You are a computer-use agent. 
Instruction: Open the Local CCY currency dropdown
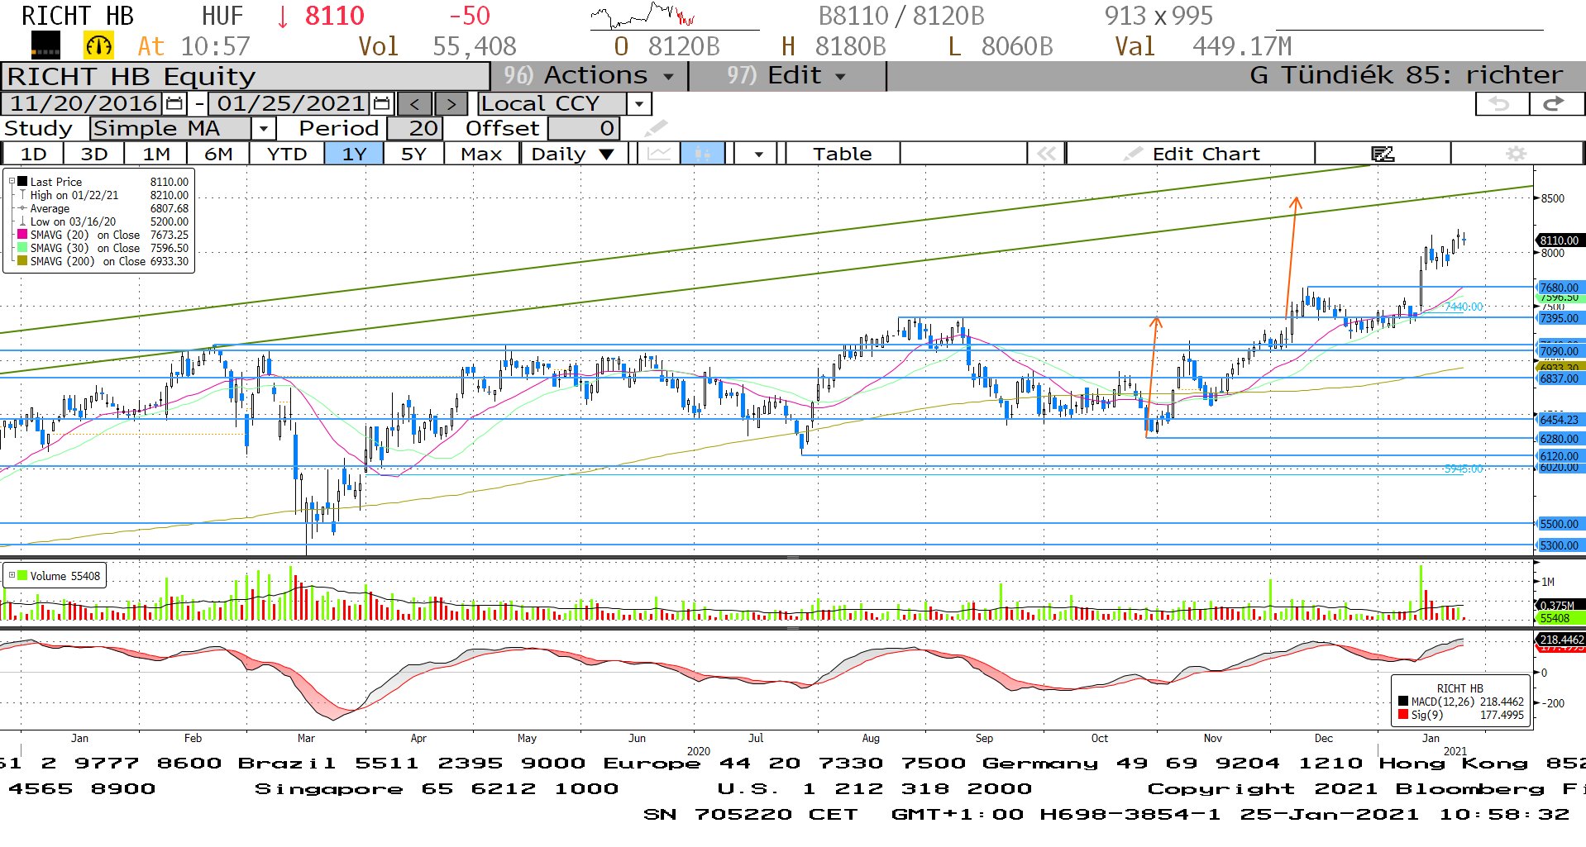tap(638, 104)
